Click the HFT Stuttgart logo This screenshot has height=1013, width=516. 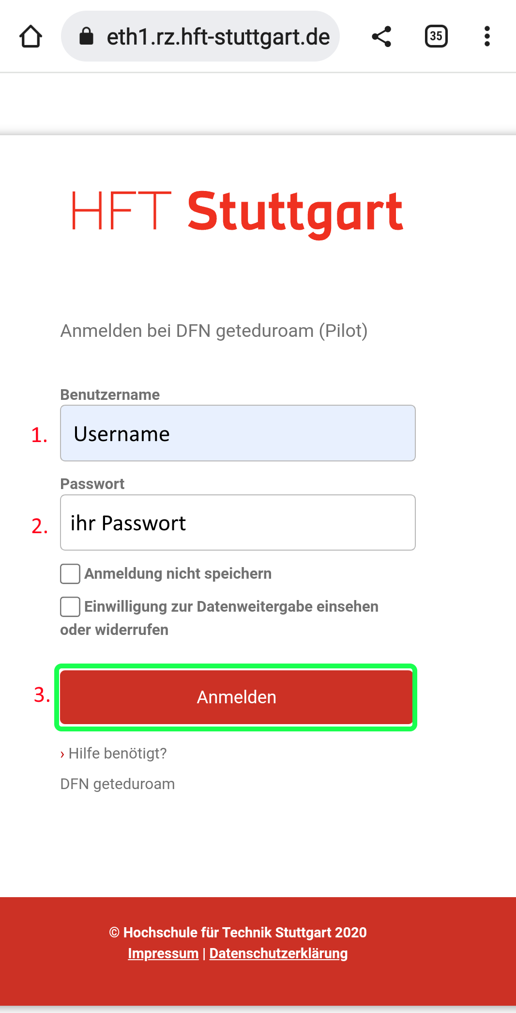(x=237, y=212)
